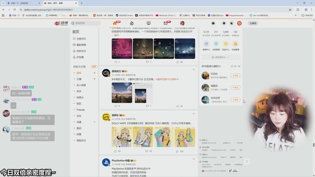Image resolution: width=315 pixels, height=177 pixels.
Task: Open the 游戏动力 avatar
Action: 106,73
